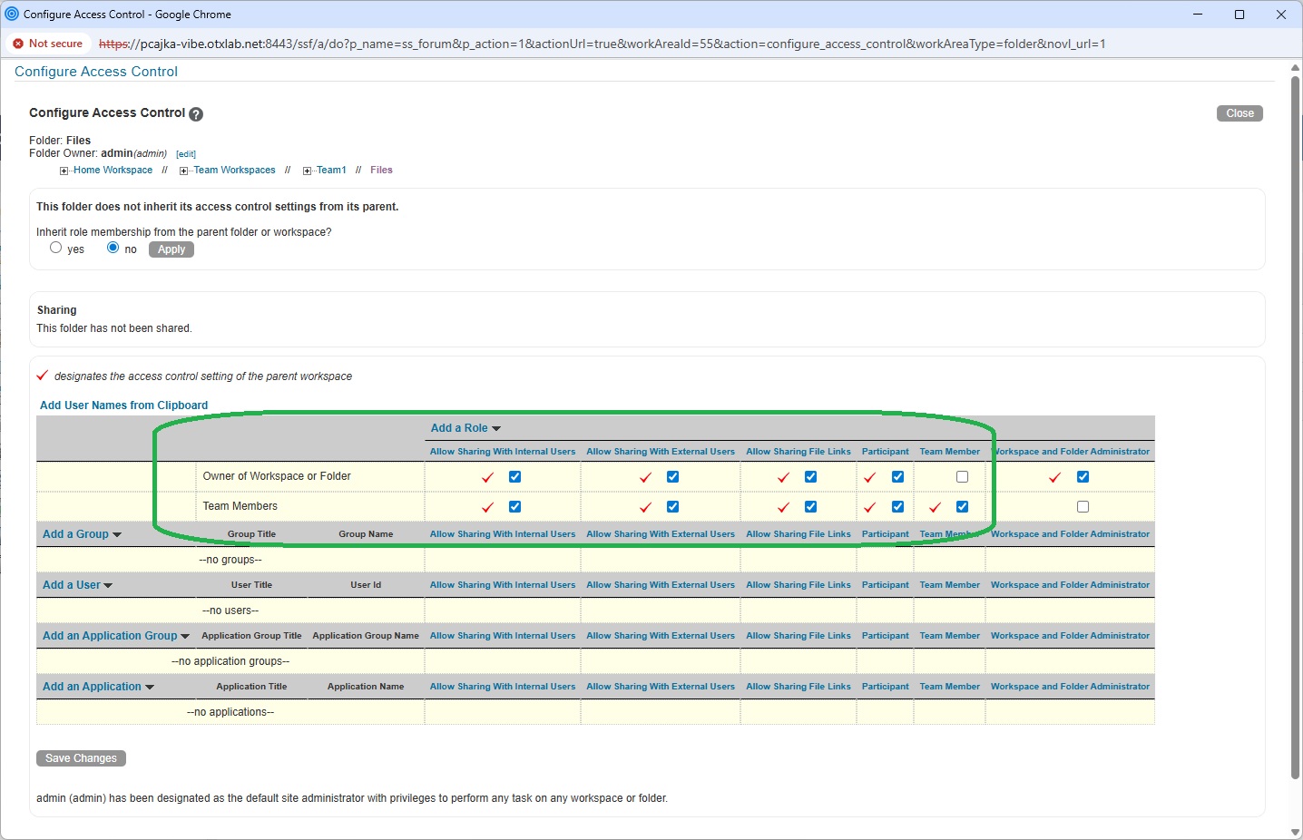Toggle Team Members' External Users sharing checkbox

pyautogui.click(x=672, y=507)
